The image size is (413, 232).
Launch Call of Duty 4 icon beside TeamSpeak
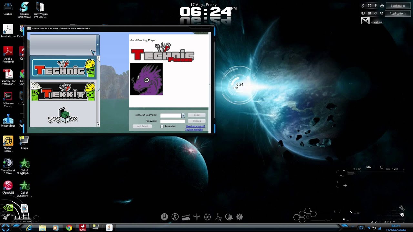tap(24, 167)
